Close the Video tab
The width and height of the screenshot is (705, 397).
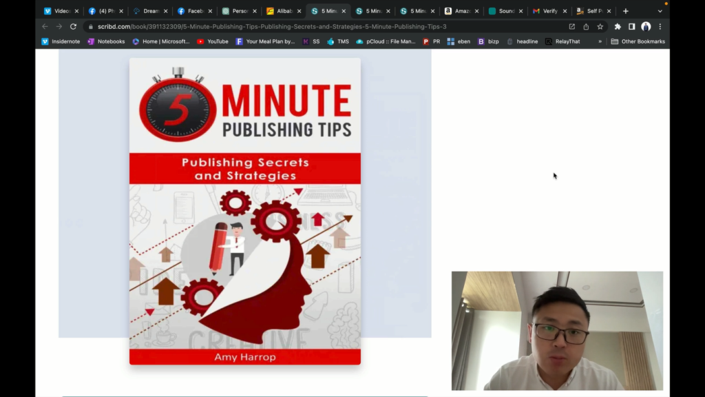coord(76,11)
